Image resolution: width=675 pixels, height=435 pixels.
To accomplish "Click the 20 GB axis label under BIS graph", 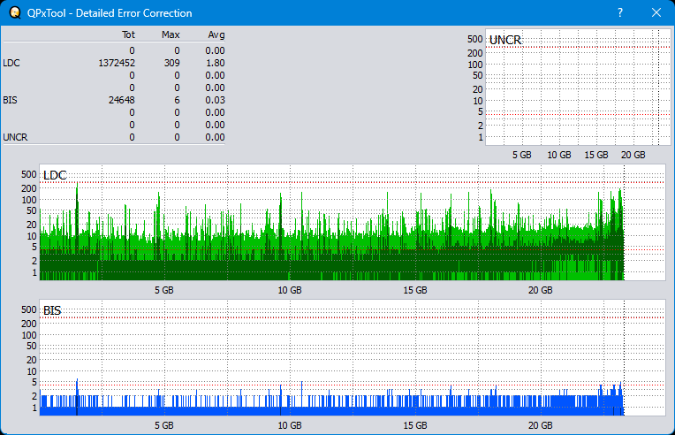I will tap(540, 425).
